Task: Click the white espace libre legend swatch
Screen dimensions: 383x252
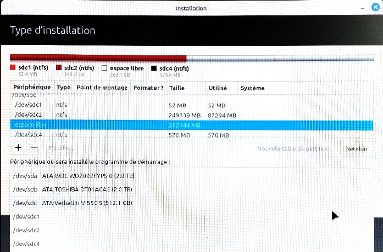Action: tap(104, 68)
